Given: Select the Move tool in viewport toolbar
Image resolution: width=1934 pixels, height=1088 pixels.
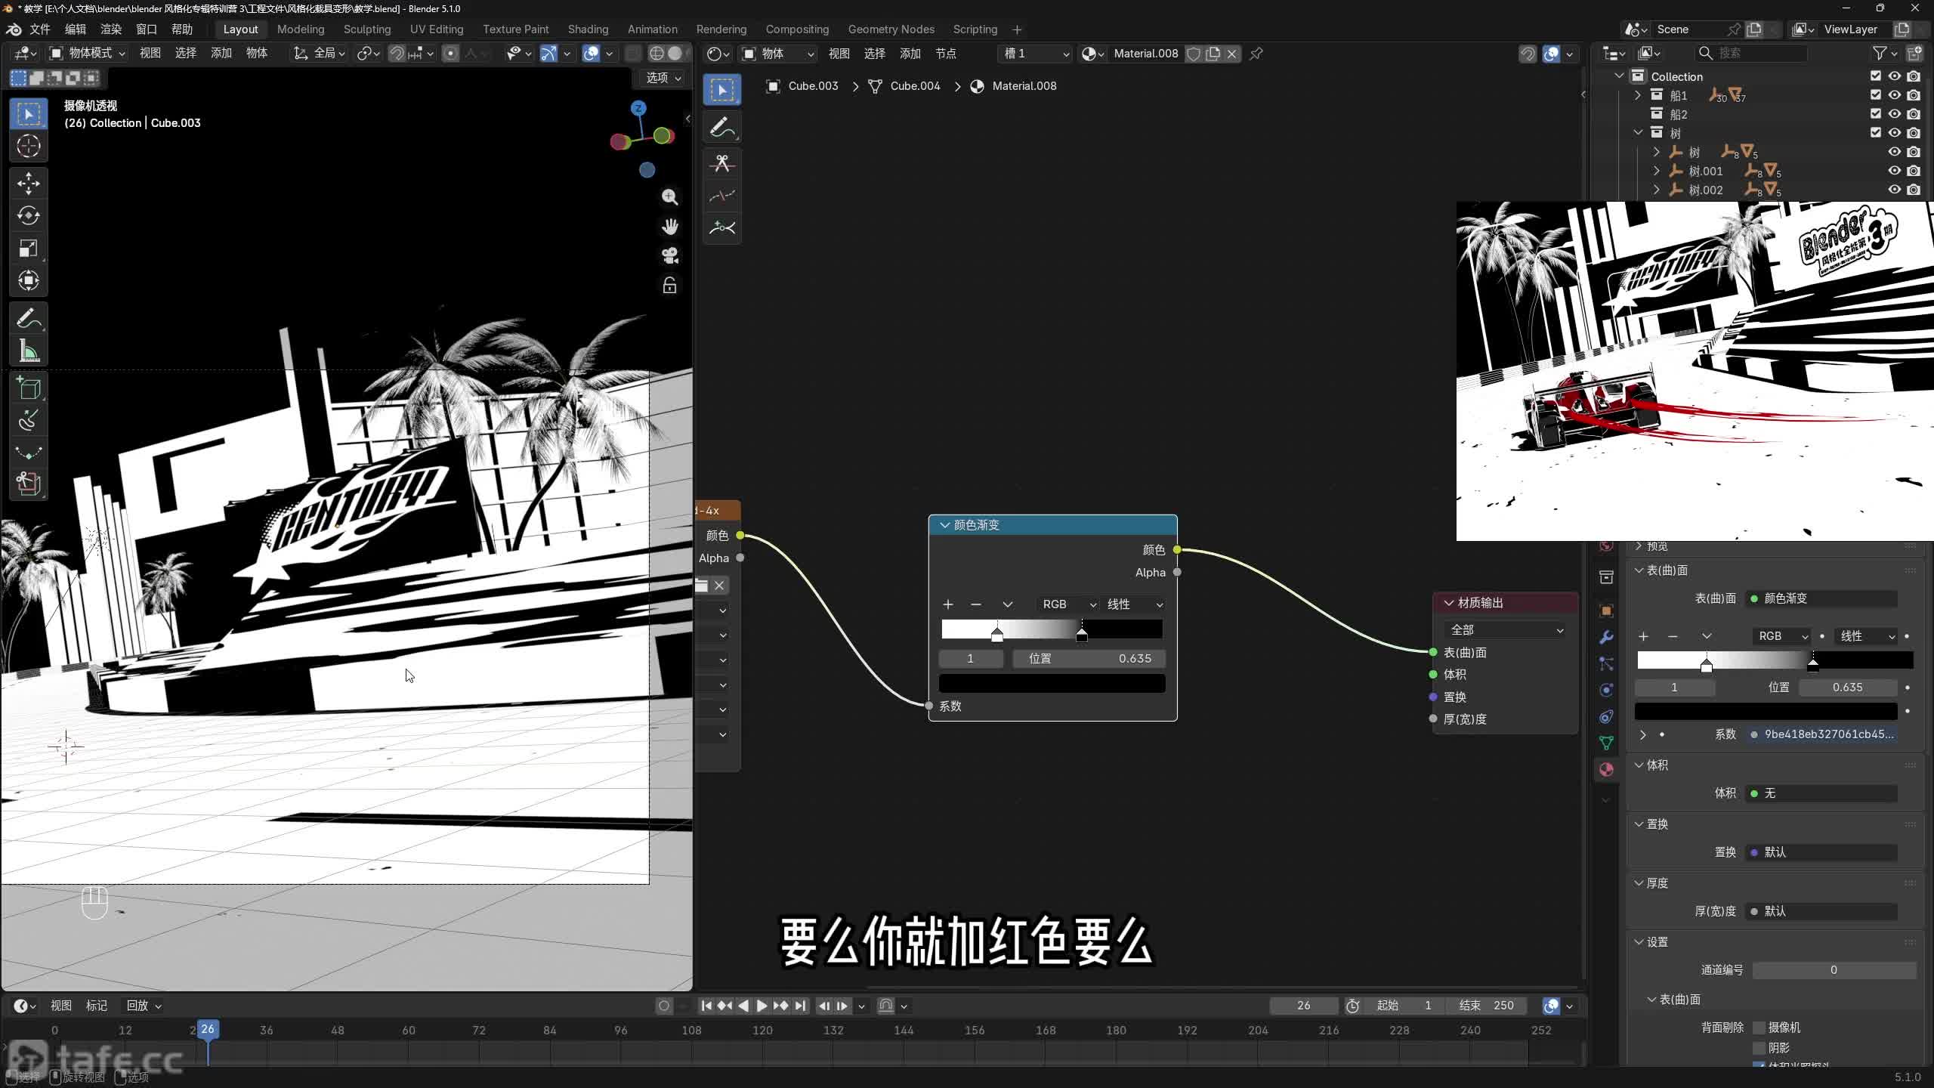Looking at the screenshot, I should [29, 184].
